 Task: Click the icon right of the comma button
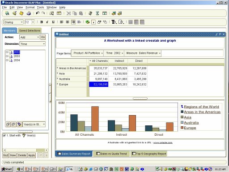[x=99, y=22]
